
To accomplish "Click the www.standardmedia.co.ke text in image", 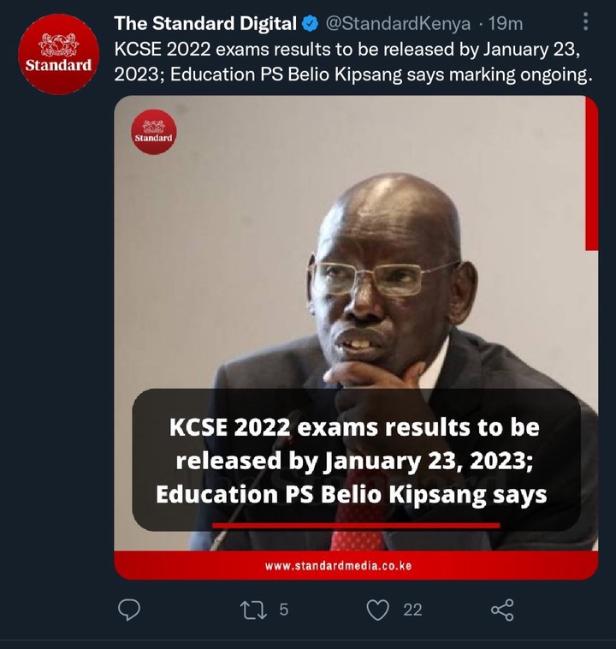I will click(x=339, y=566).
